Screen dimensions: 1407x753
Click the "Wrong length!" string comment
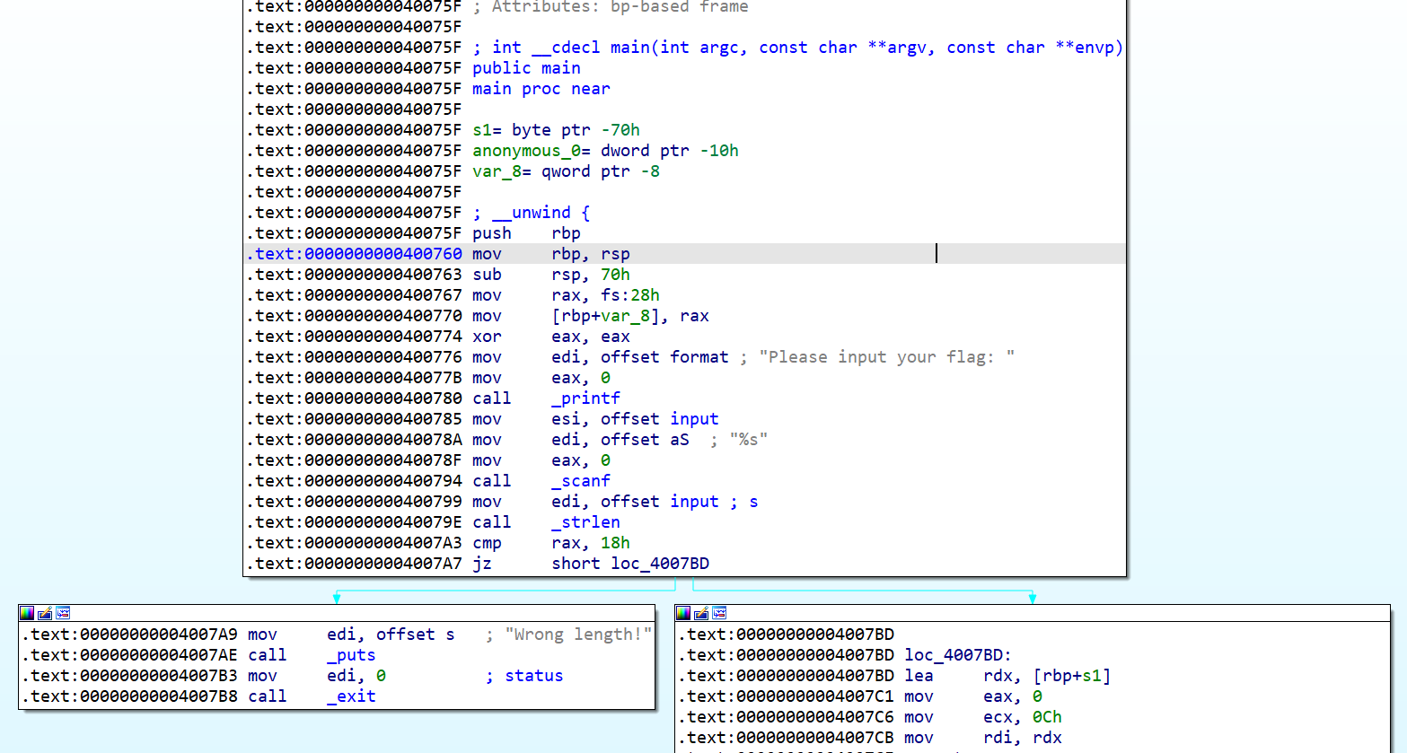[x=579, y=635]
